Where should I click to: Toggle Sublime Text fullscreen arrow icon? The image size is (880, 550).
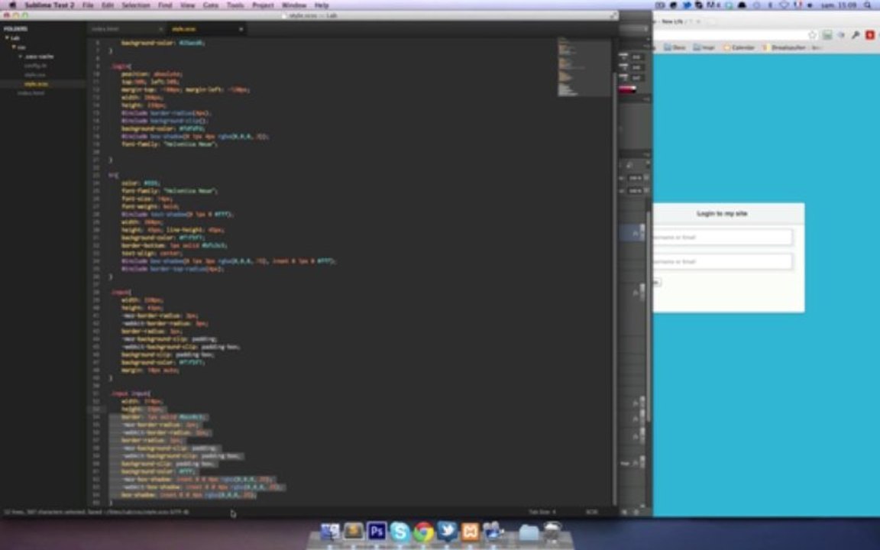click(x=613, y=15)
